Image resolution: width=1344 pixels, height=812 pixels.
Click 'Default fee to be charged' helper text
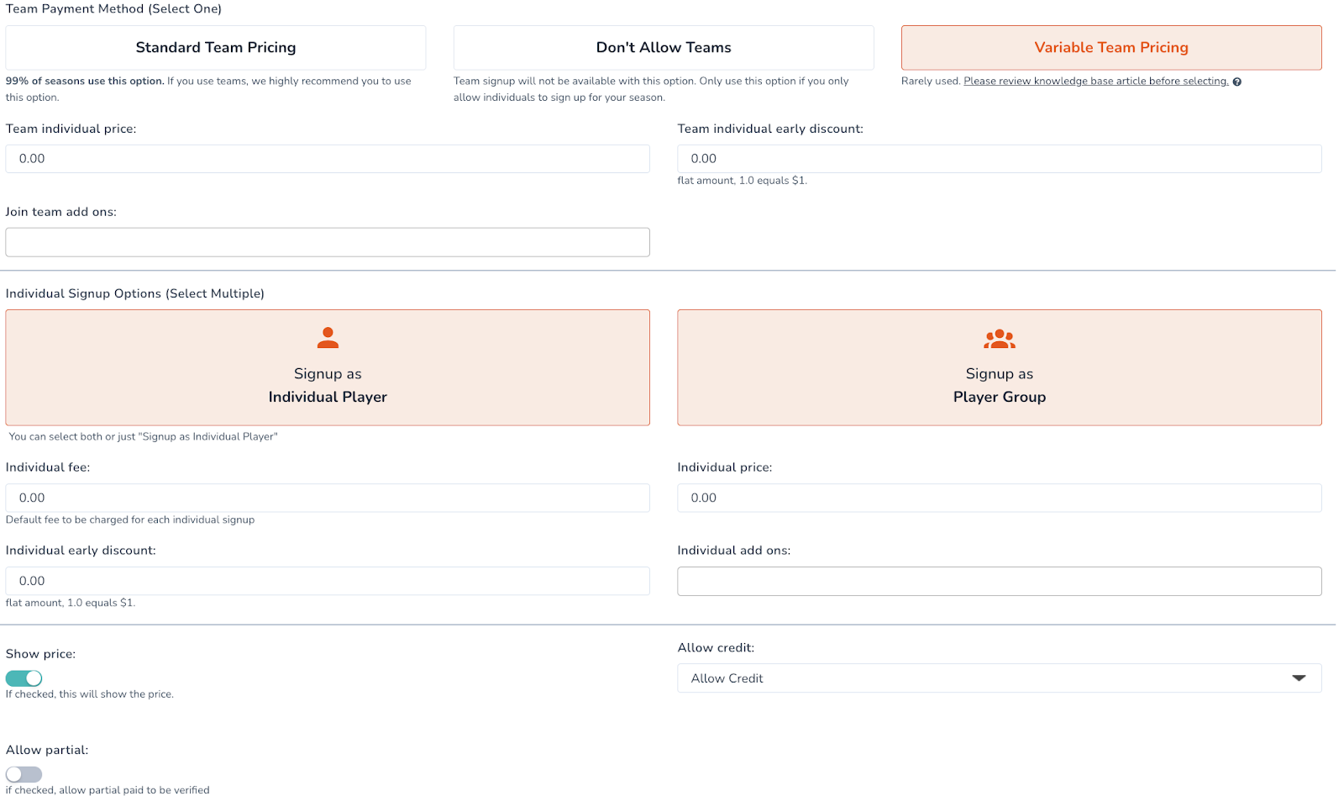coord(130,520)
